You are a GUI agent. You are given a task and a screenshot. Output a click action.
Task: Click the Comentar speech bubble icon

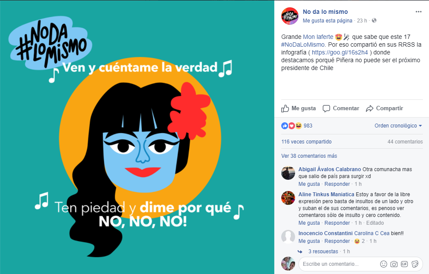point(326,108)
